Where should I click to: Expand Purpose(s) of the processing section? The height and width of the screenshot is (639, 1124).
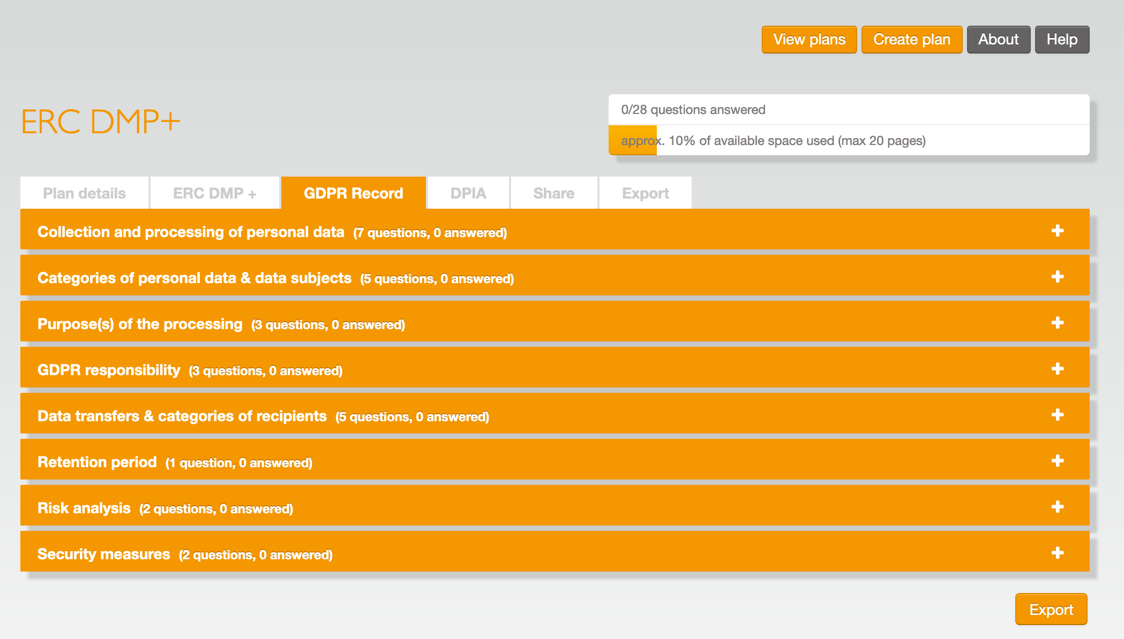pos(555,321)
